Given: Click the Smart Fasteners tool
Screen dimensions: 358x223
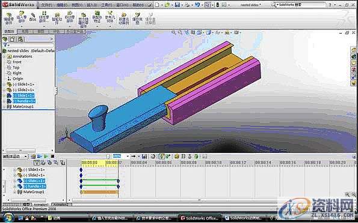Looking at the screenshot, I should click(57, 18).
